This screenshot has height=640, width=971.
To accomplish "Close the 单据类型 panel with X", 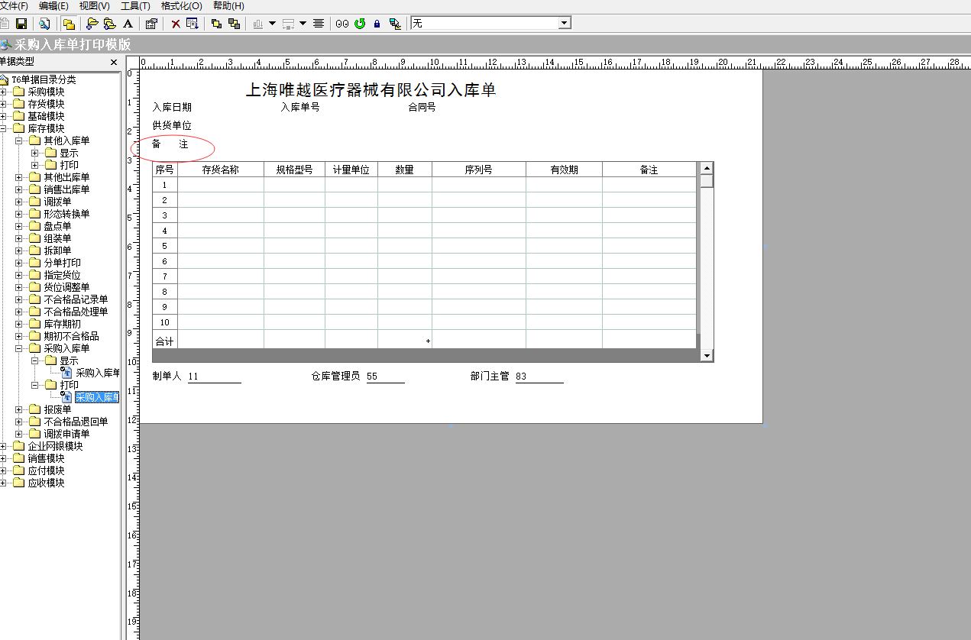I will 114,63.
